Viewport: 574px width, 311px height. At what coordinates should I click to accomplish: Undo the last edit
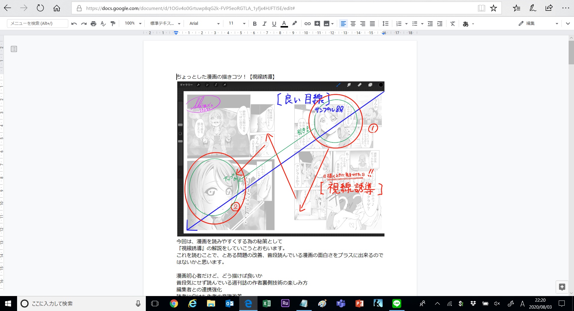click(x=74, y=24)
